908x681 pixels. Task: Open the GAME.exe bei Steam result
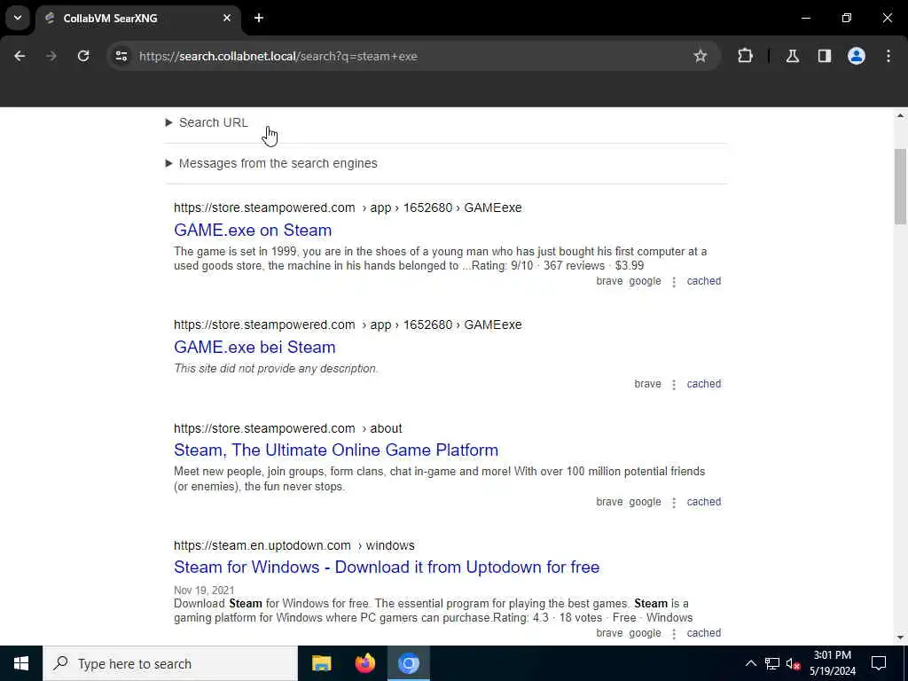(x=254, y=347)
